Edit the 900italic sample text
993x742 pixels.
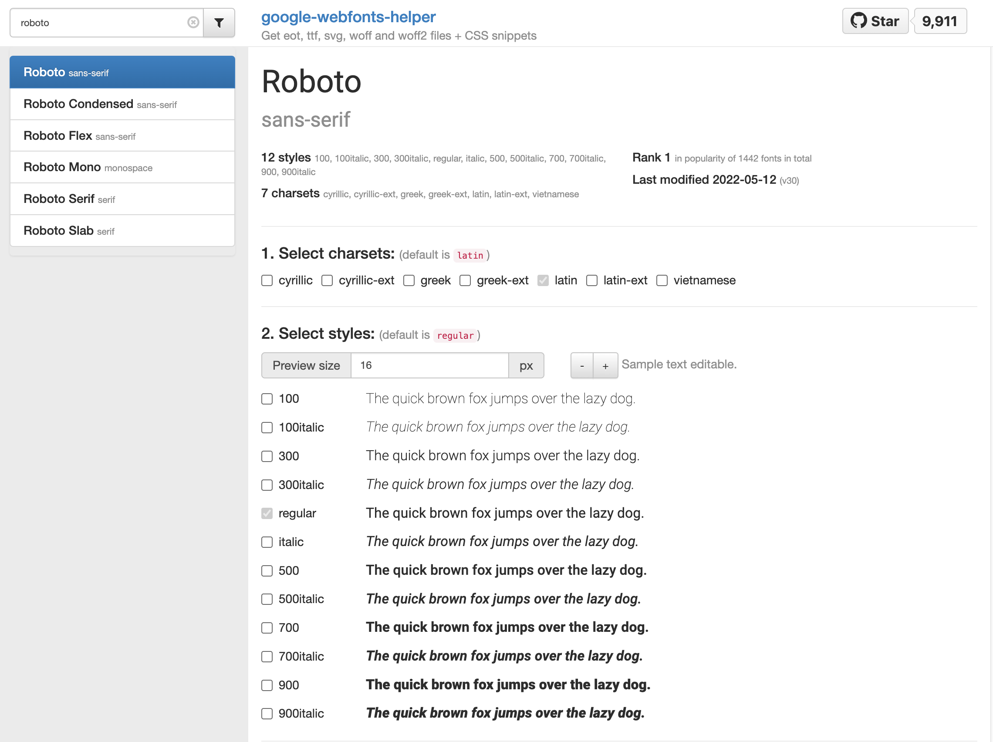click(x=506, y=713)
